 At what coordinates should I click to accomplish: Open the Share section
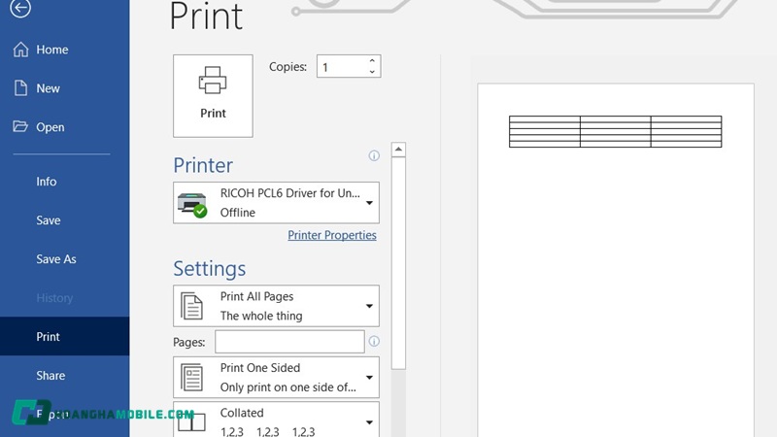coord(51,376)
